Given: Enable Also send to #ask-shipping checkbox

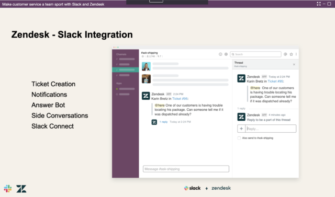Looking at the screenshot, I should [x=239, y=138].
